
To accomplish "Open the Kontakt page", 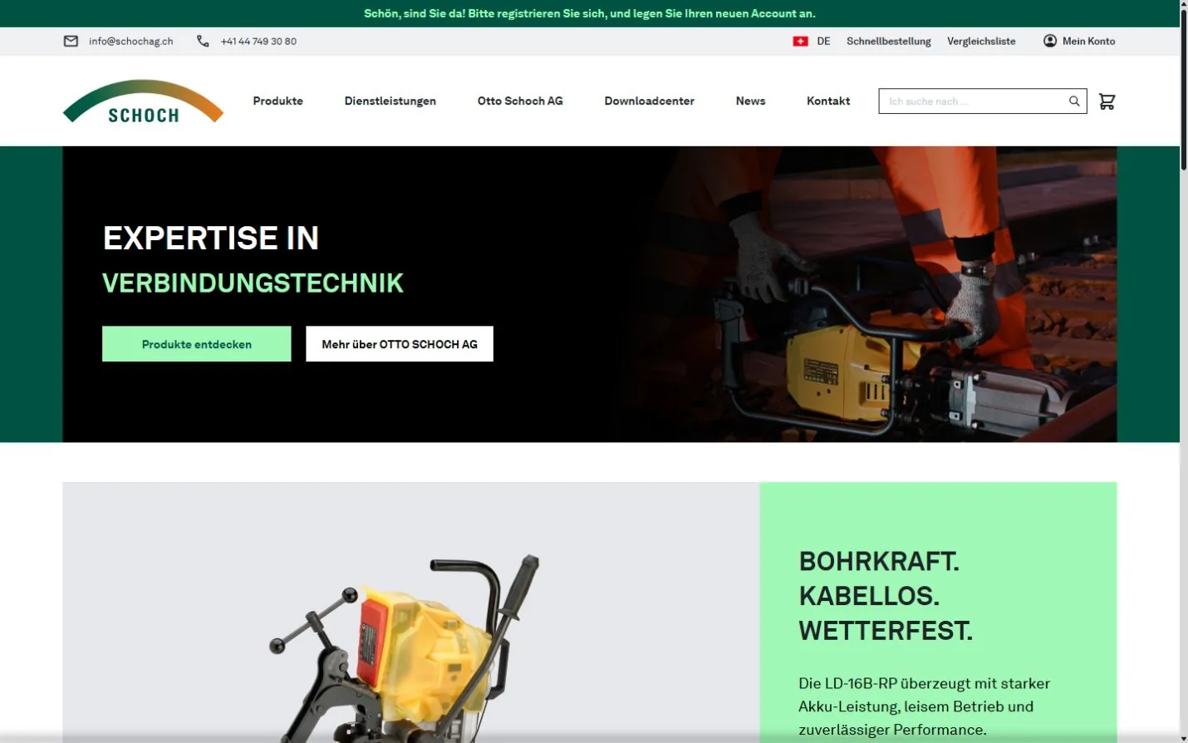I will click(828, 101).
